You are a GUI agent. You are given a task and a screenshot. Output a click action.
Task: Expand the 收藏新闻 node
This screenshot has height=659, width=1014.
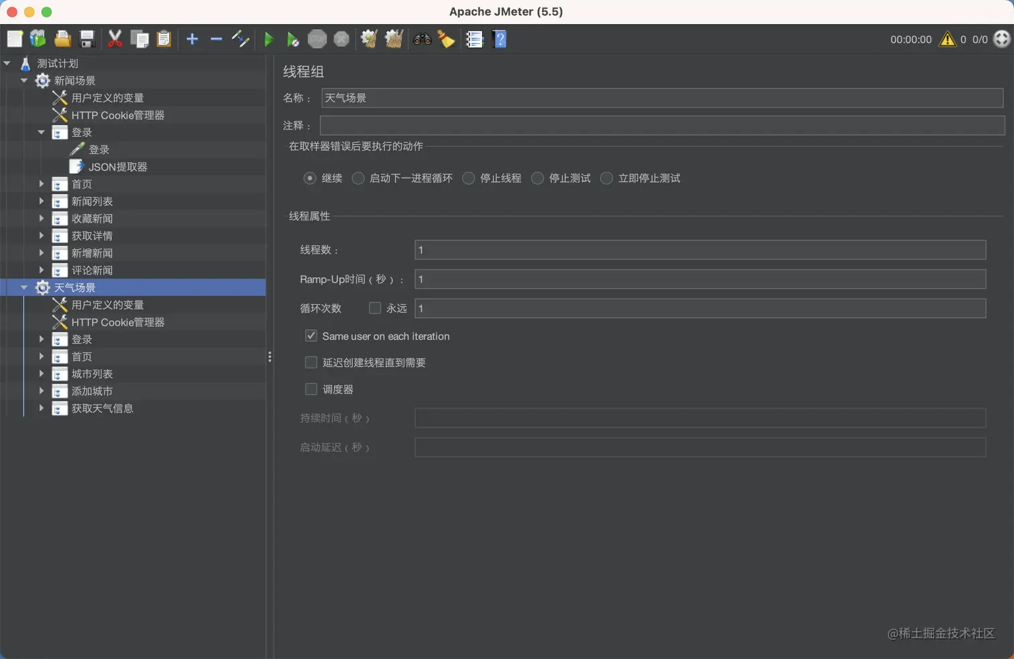point(42,218)
